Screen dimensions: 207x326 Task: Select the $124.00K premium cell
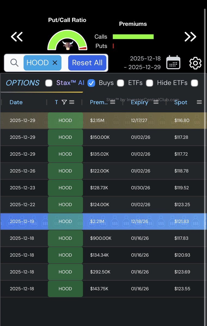click(x=100, y=205)
